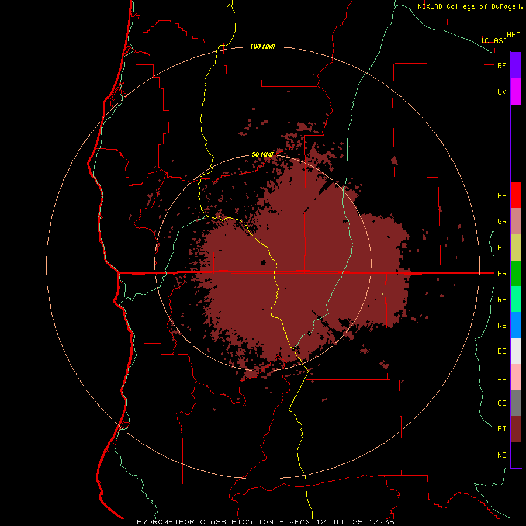Click the IC pink legend swatch
Screen dimensions: 526x526
coord(516,377)
